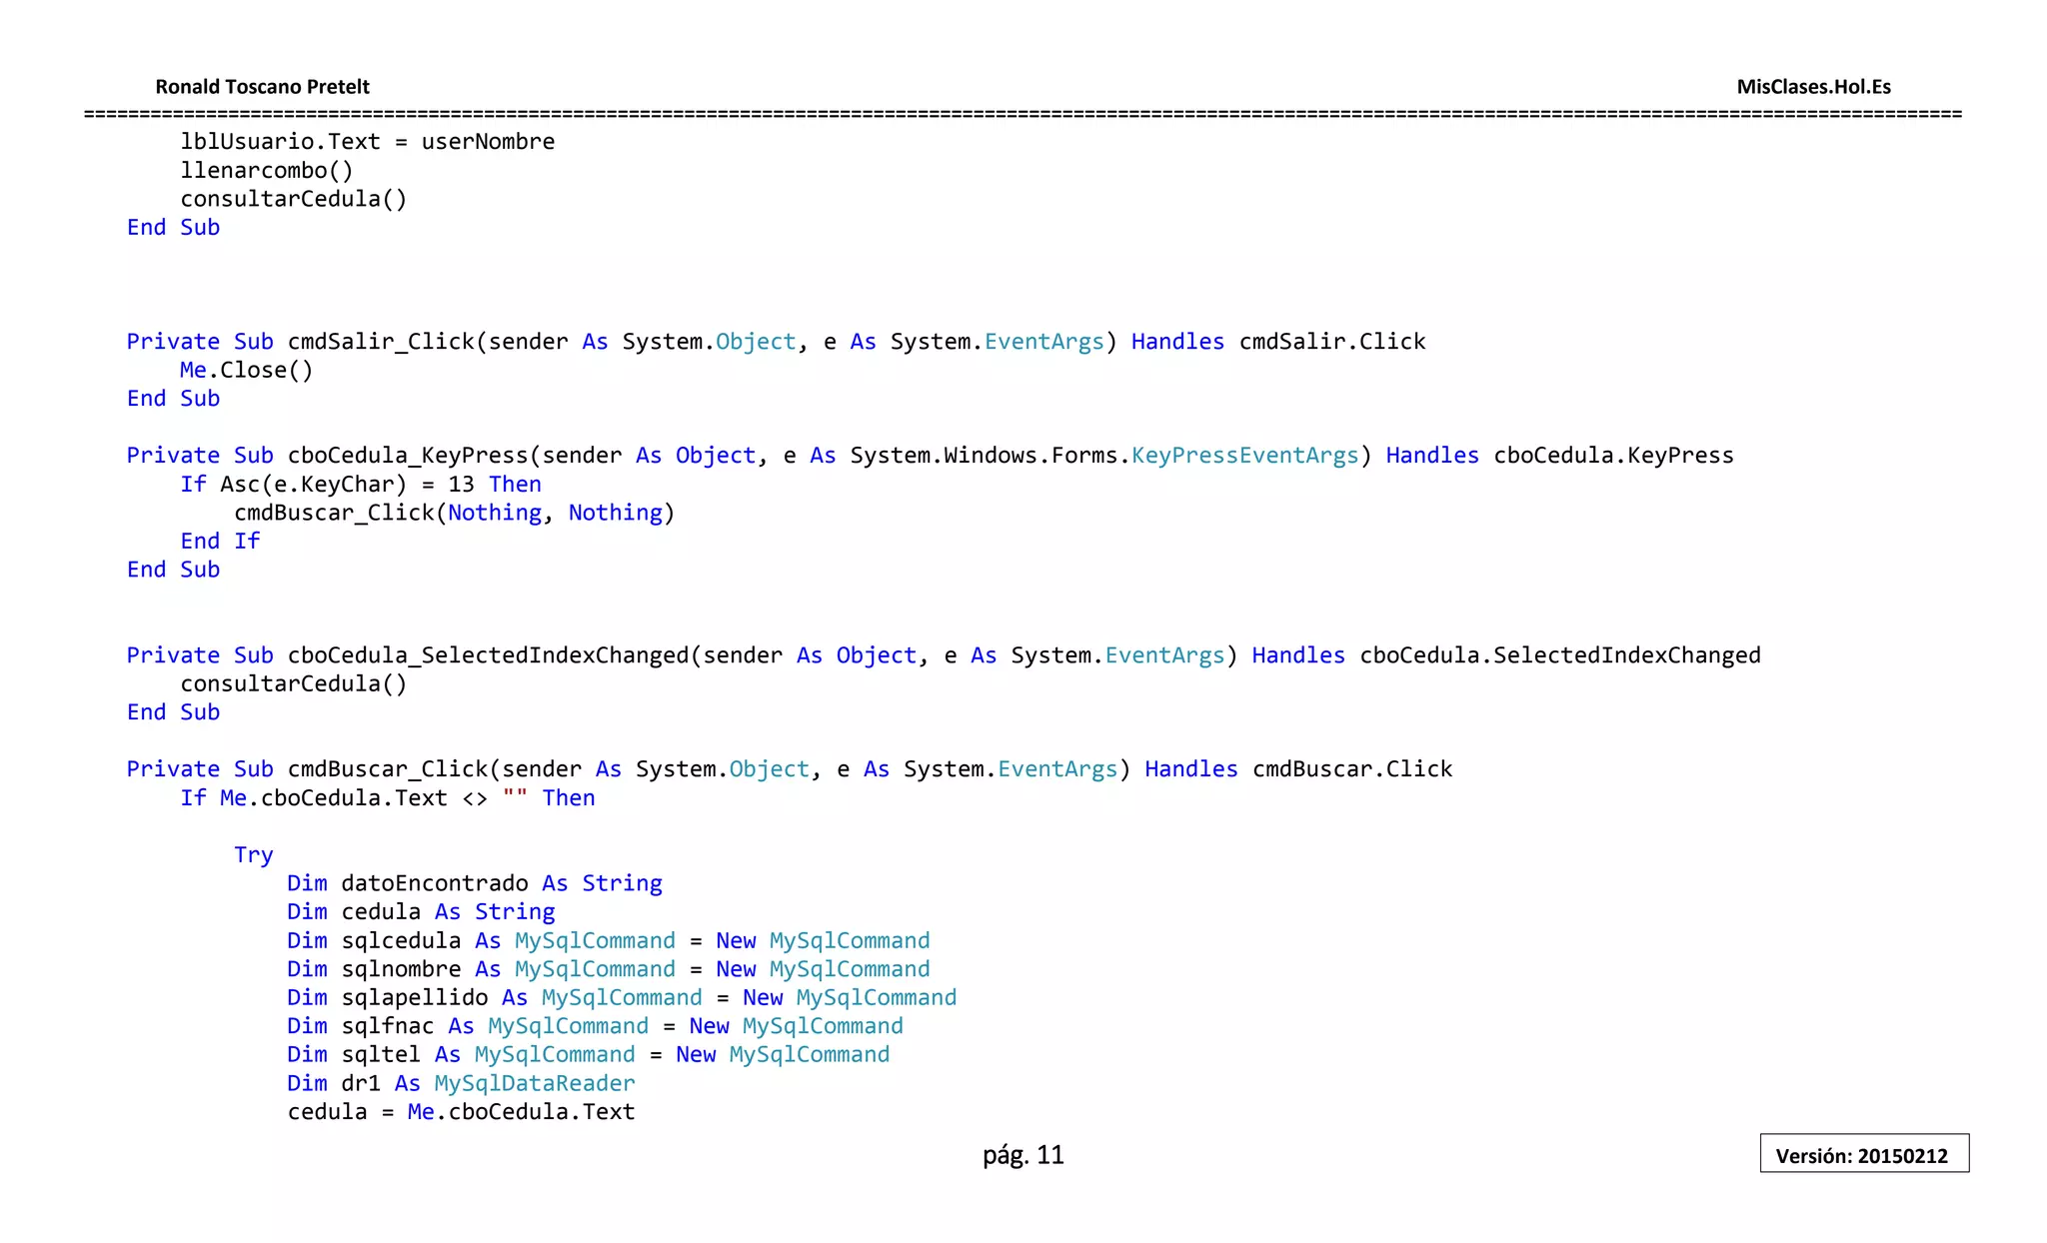Click the Versión: 20150212 box
The width and height of the screenshot is (2047, 1243).
[x=1863, y=1155]
